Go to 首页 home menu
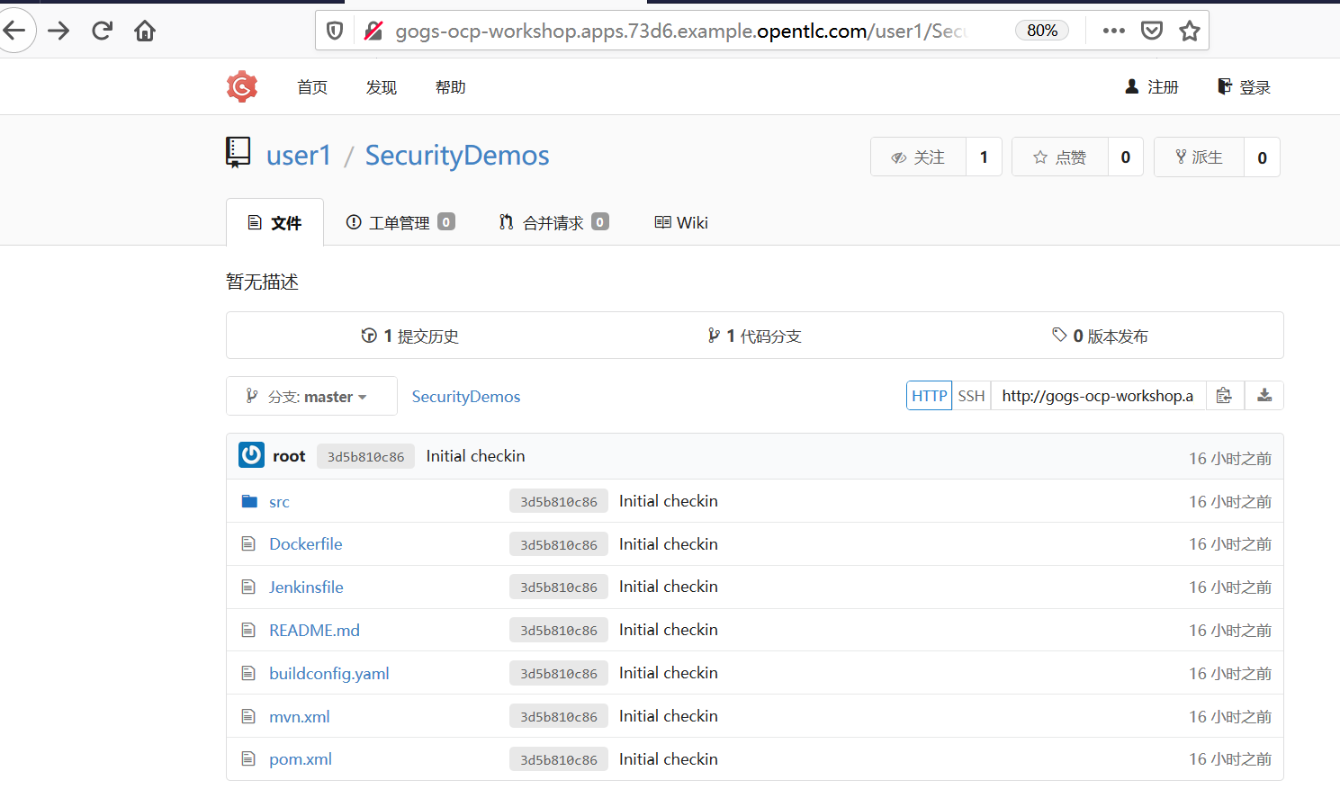1340x789 pixels. [x=312, y=87]
